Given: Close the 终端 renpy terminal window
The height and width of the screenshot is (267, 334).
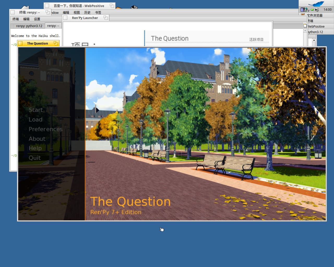Looking at the screenshot, I should coord(12,12).
